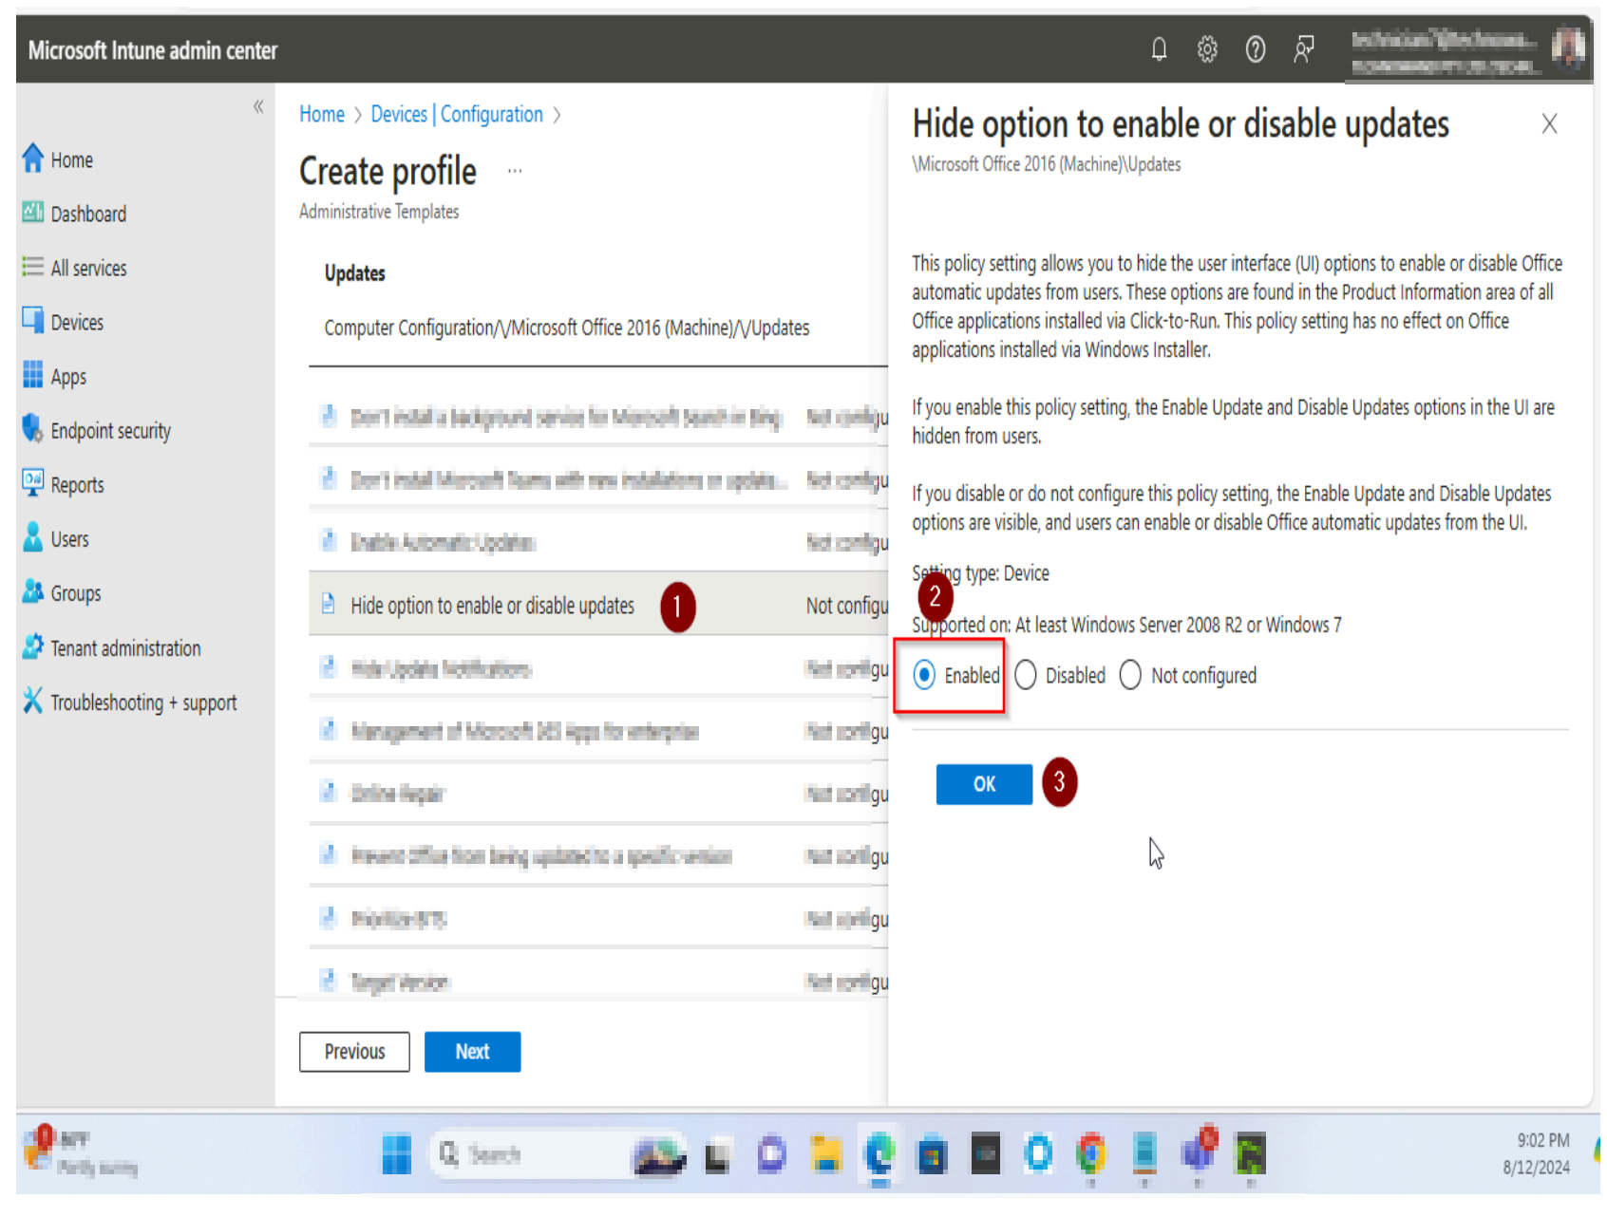Close the Hide option settings pane
The width and height of the screenshot is (1607, 1217).
tap(1549, 123)
